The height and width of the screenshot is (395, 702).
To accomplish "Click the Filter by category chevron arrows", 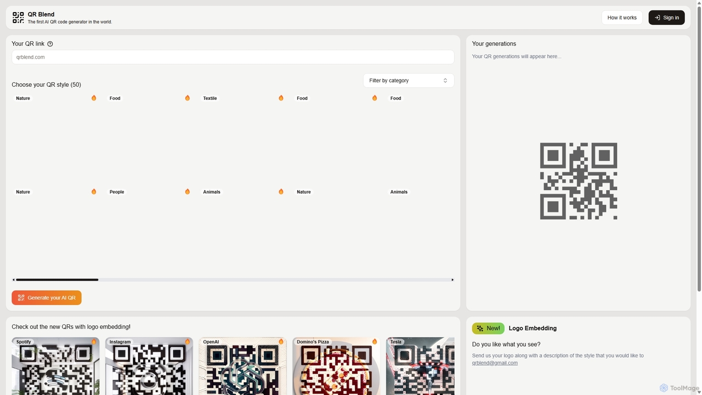I will [445, 81].
